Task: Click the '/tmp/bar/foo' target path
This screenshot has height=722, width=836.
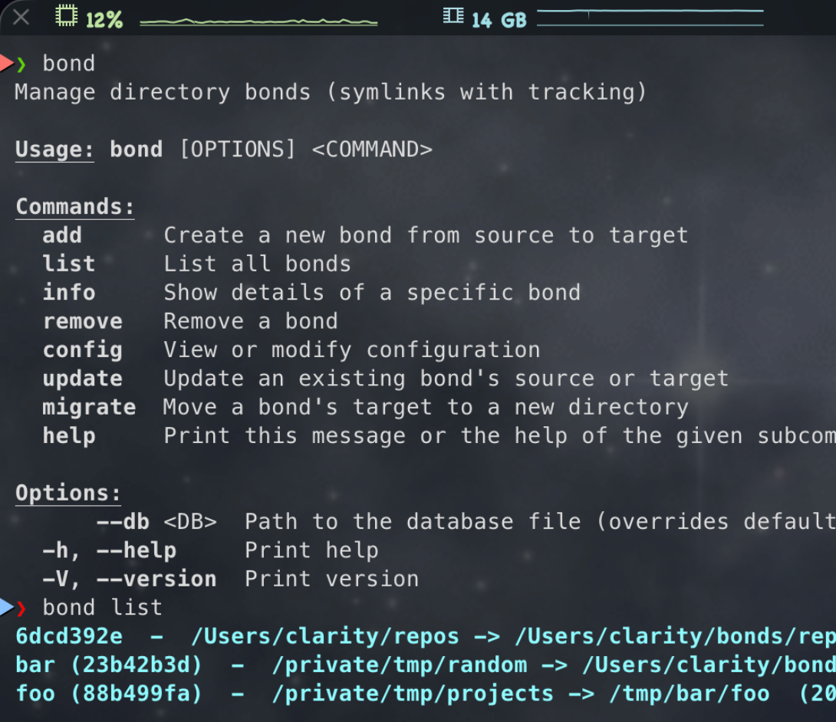Action: 690,694
